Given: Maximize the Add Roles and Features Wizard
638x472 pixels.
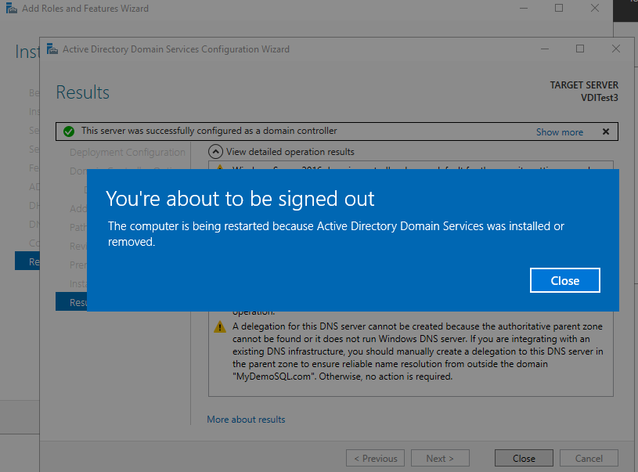Looking at the screenshot, I should pos(559,8).
